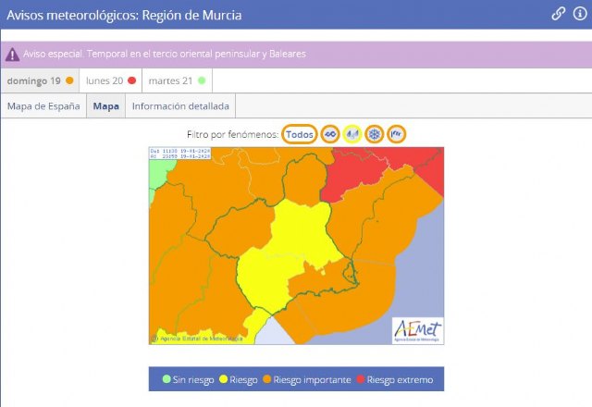Select the Todos filter button

[x=300, y=134]
